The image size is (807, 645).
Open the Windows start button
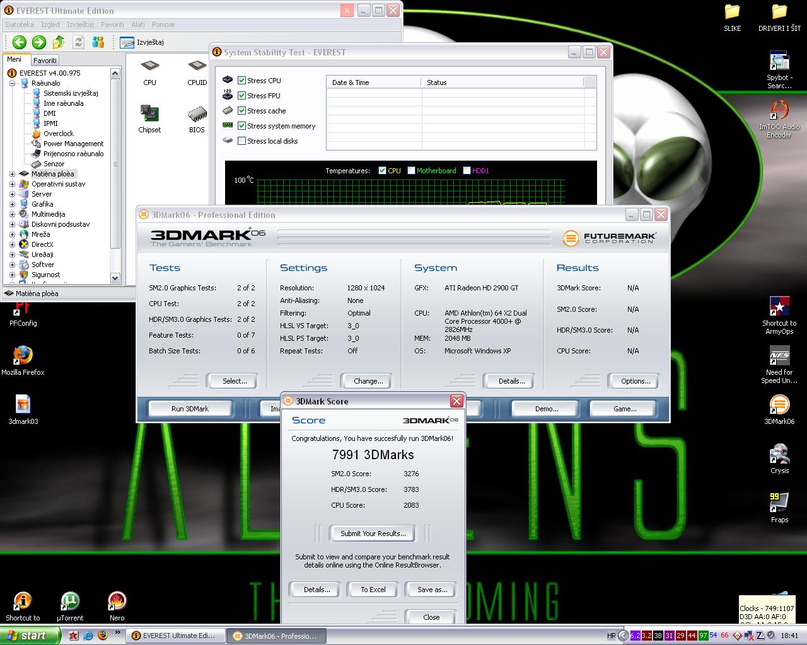tap(30, 636)
